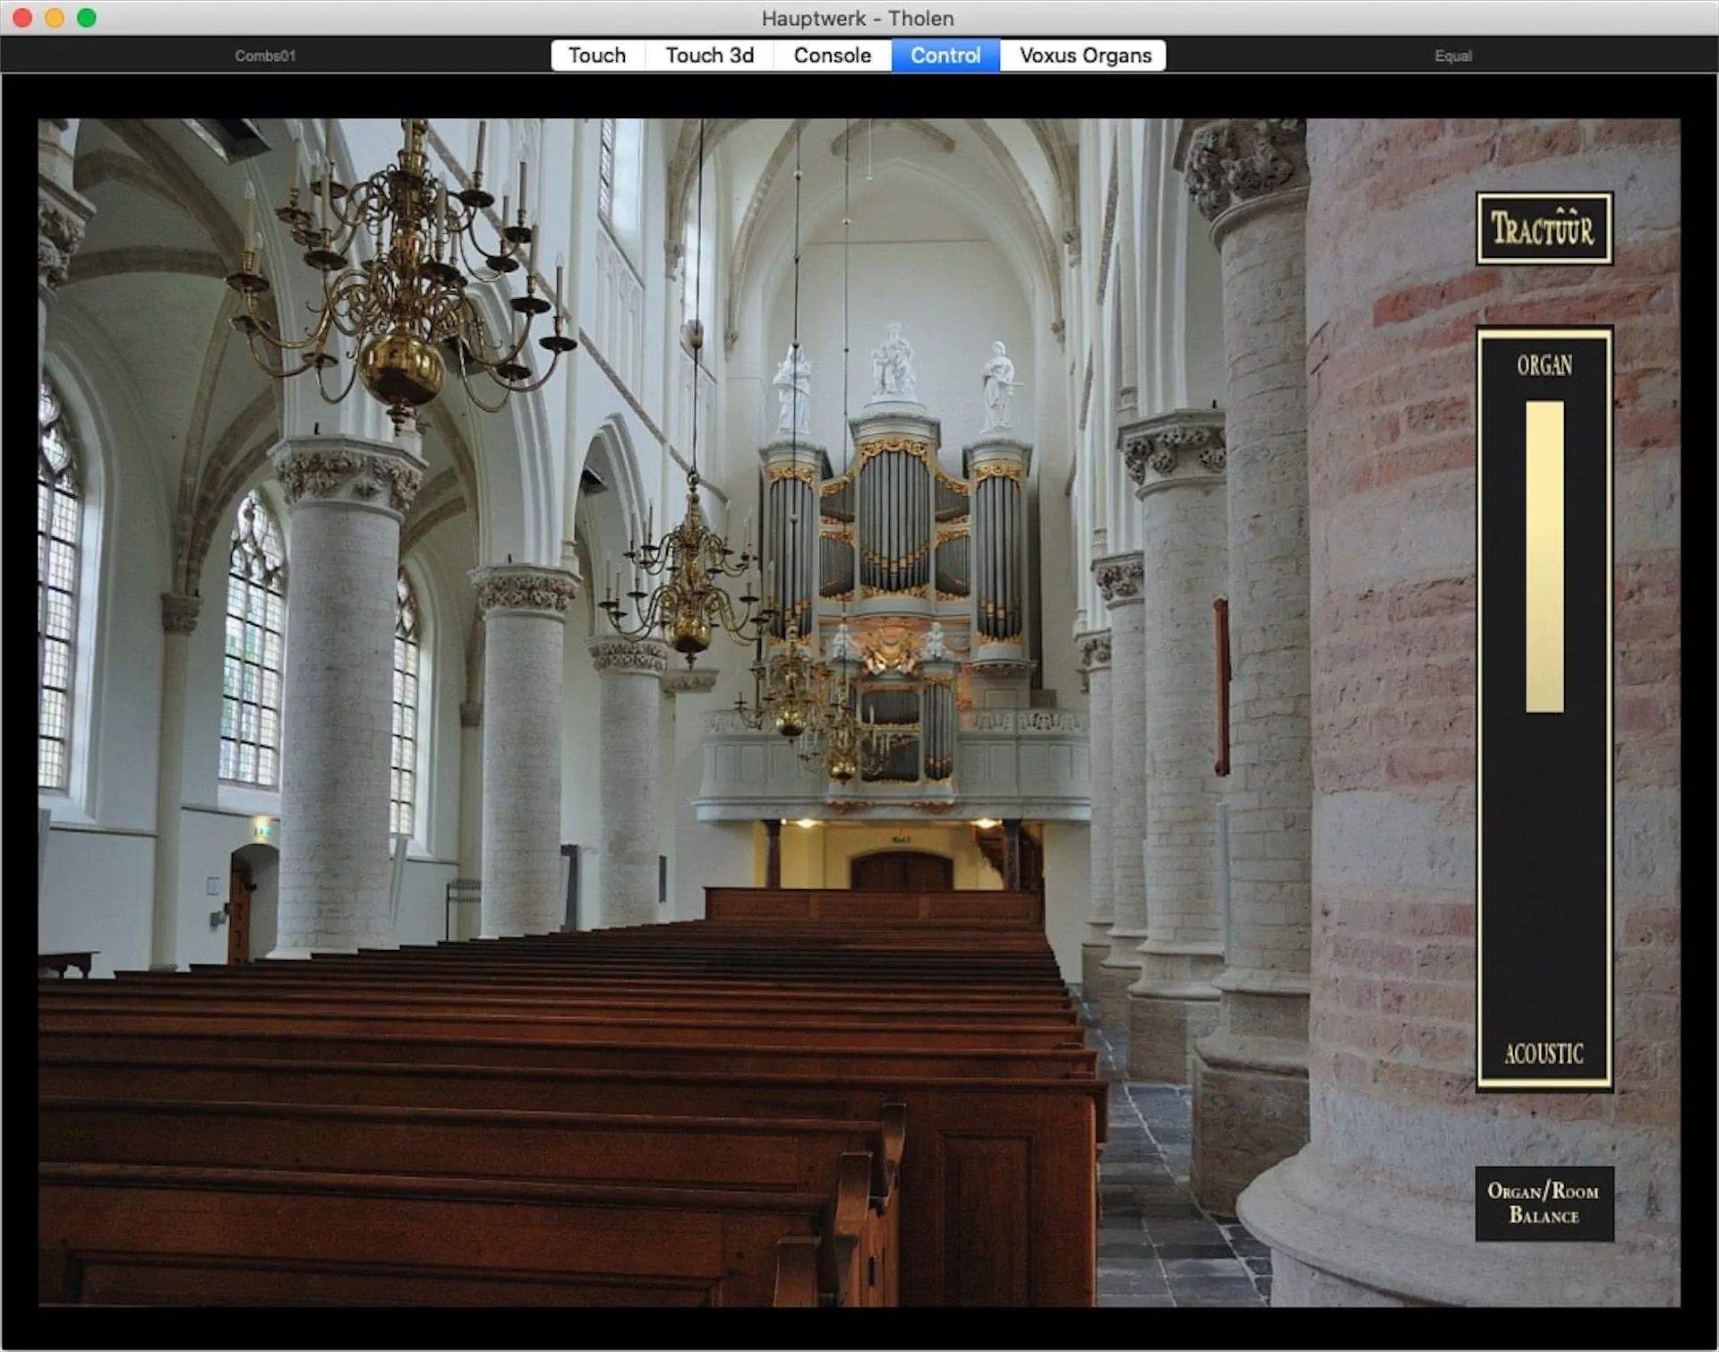
Task: Minimize the window with yellow button
Action: pos(55,18)
